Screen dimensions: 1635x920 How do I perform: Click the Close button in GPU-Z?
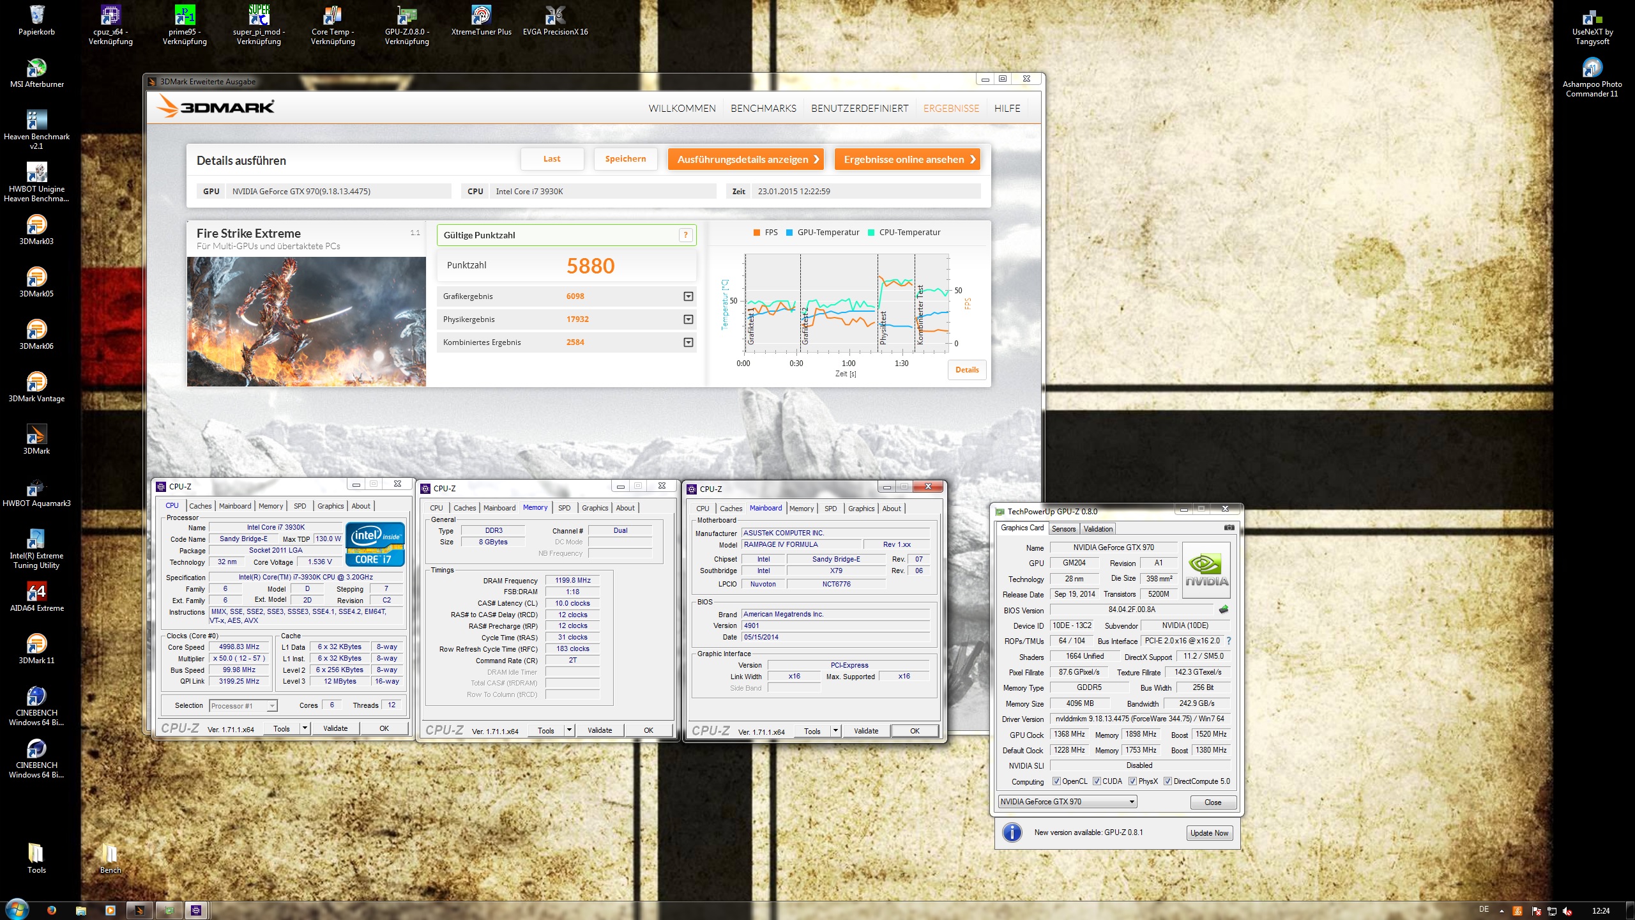coord(1213,802)
